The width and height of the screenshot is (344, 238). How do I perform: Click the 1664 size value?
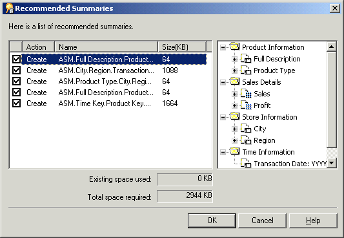click(170, 103)
